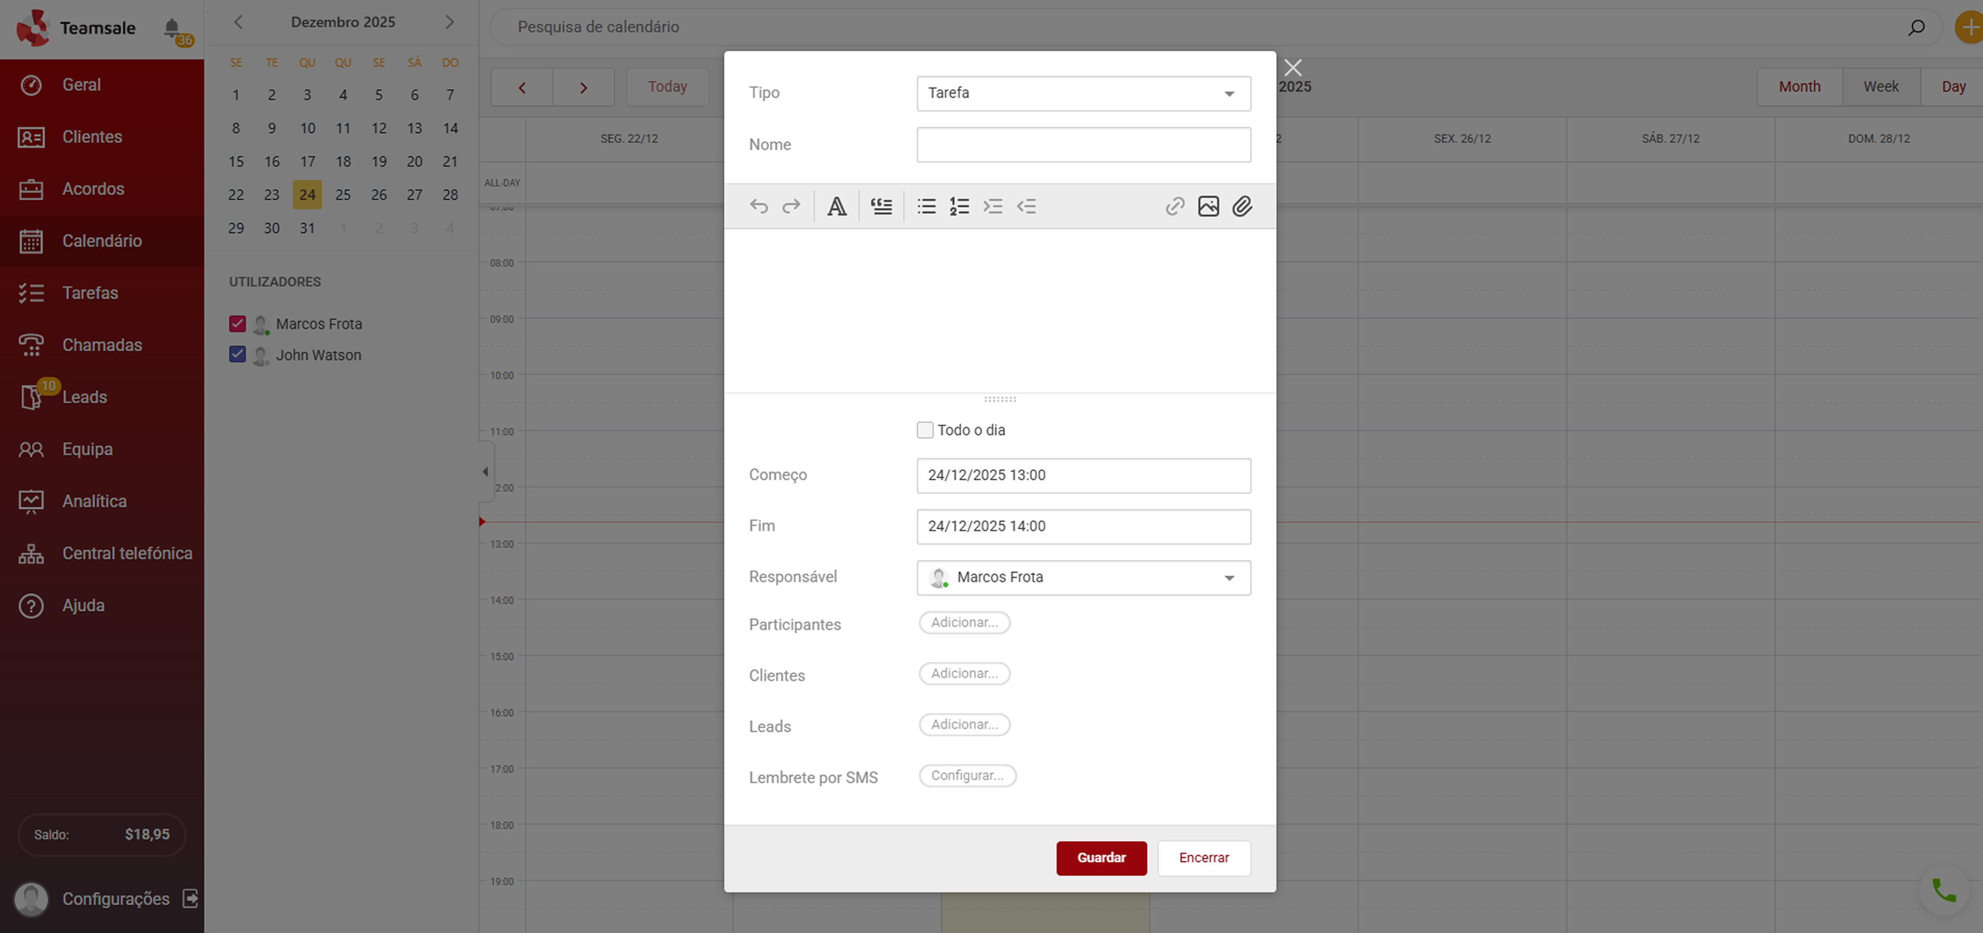Screen dimensions: 1983x933
Task: Insert an image via editor toolbar
Action: pos(1208,206)
